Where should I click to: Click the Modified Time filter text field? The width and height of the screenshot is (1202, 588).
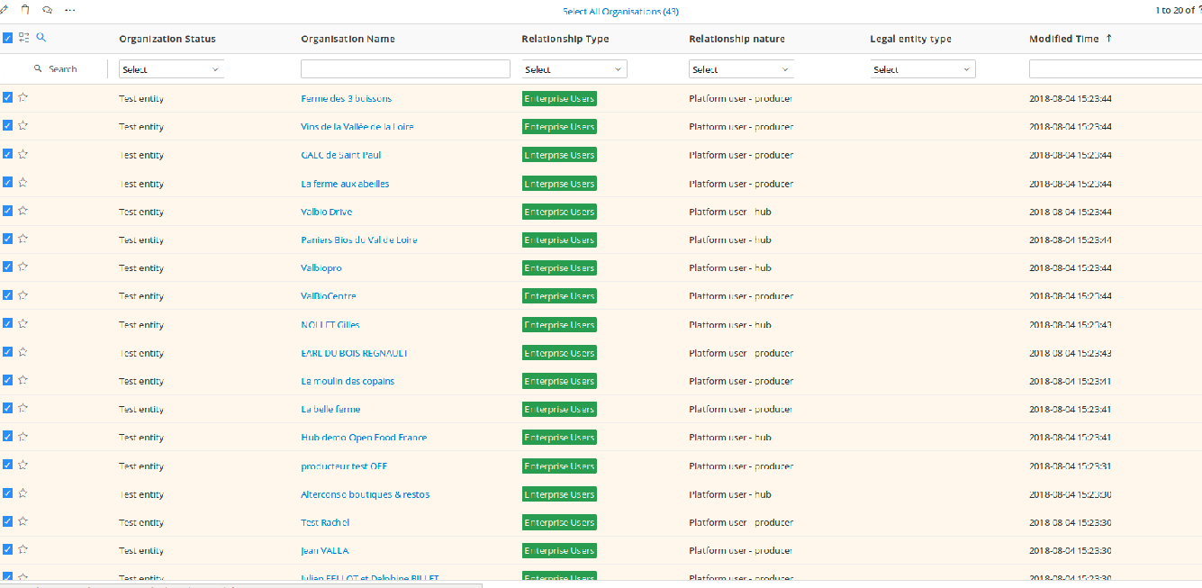tap(1116, 69)
